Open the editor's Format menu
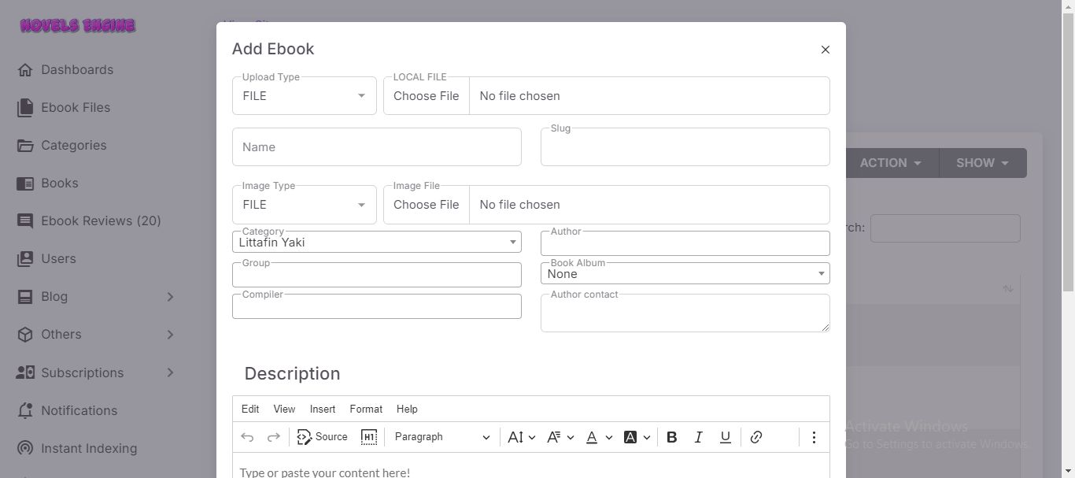The width and height of the screenshot is (1075, 478). pyautogui.click(x=366, y=409)
